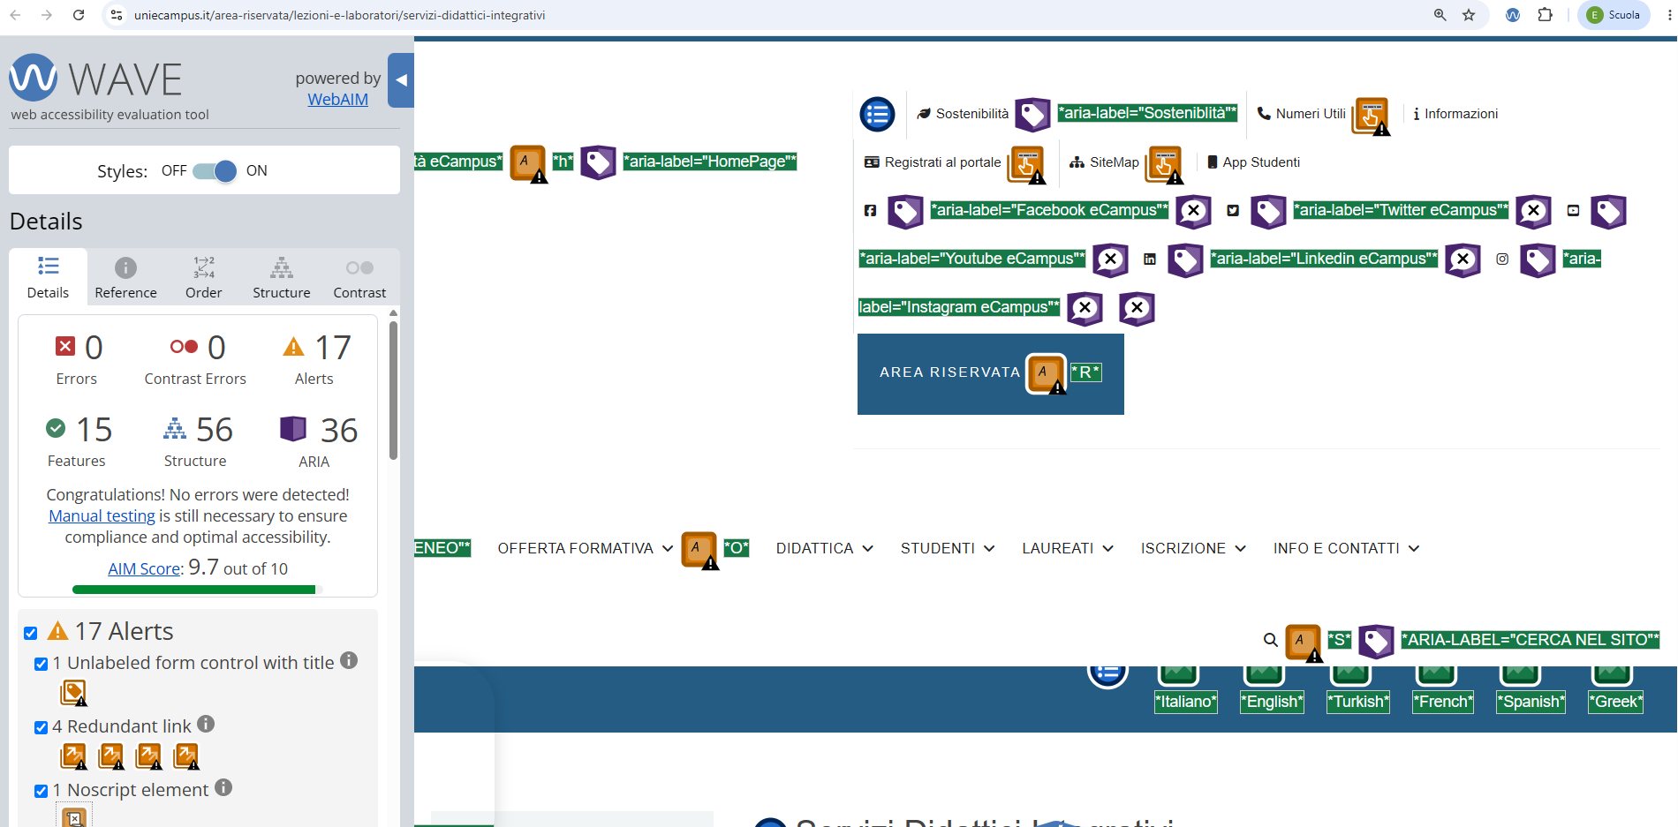1678x827 pixels.
Task: Click the first Redundant link alert icon
Action: (x=73, y=756)
